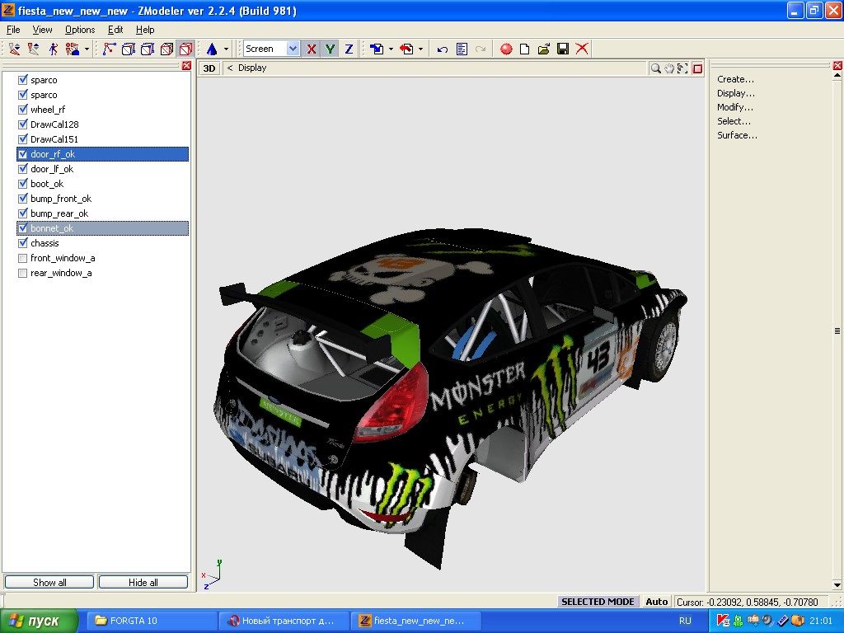
Task: Check the rear_window_a checkbox
Action: point(22,273)
